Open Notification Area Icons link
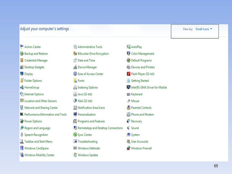The height and width of the screenshot is (174, 232). (91, 108)
